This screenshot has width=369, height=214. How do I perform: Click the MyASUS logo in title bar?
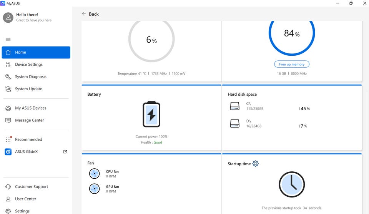pos(3,3)
